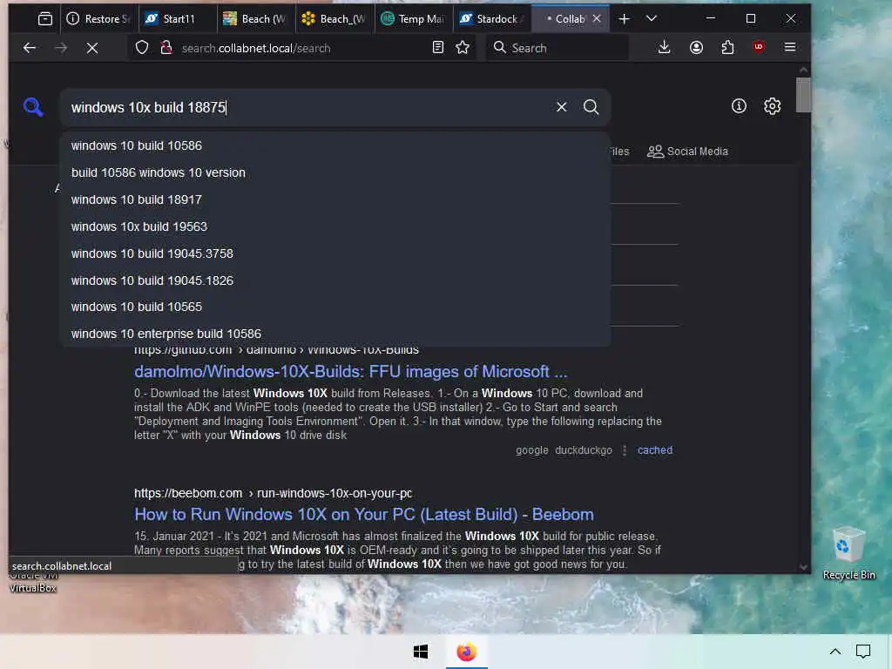Clear the search query with the X
Image resolution: width=892 pixels, height=669 pixels.
click(562, 107)
